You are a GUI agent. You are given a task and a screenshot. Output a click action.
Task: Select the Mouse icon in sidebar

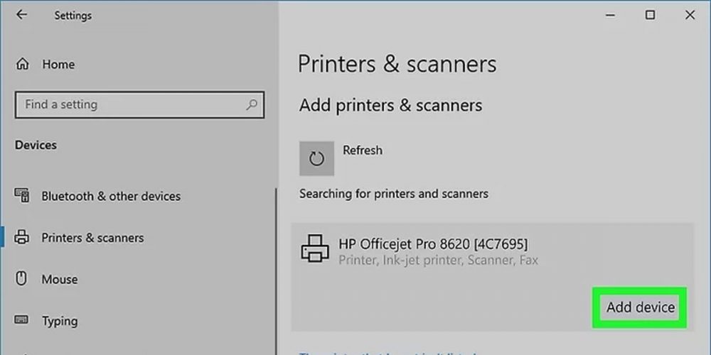[x=22, y=279]
